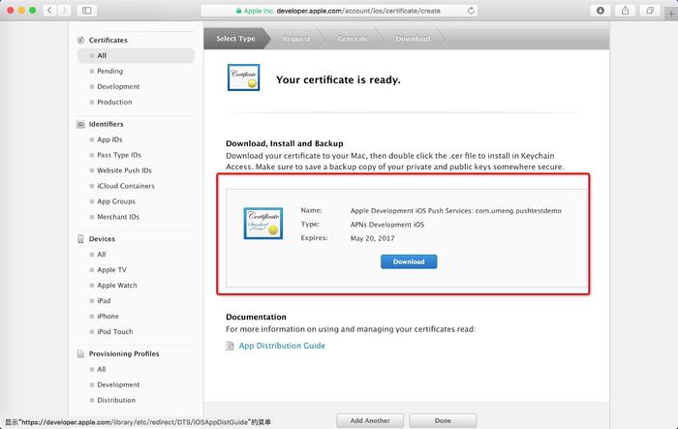Click the Add Another button
Viewport: 678px width, 429px height.
369,421
